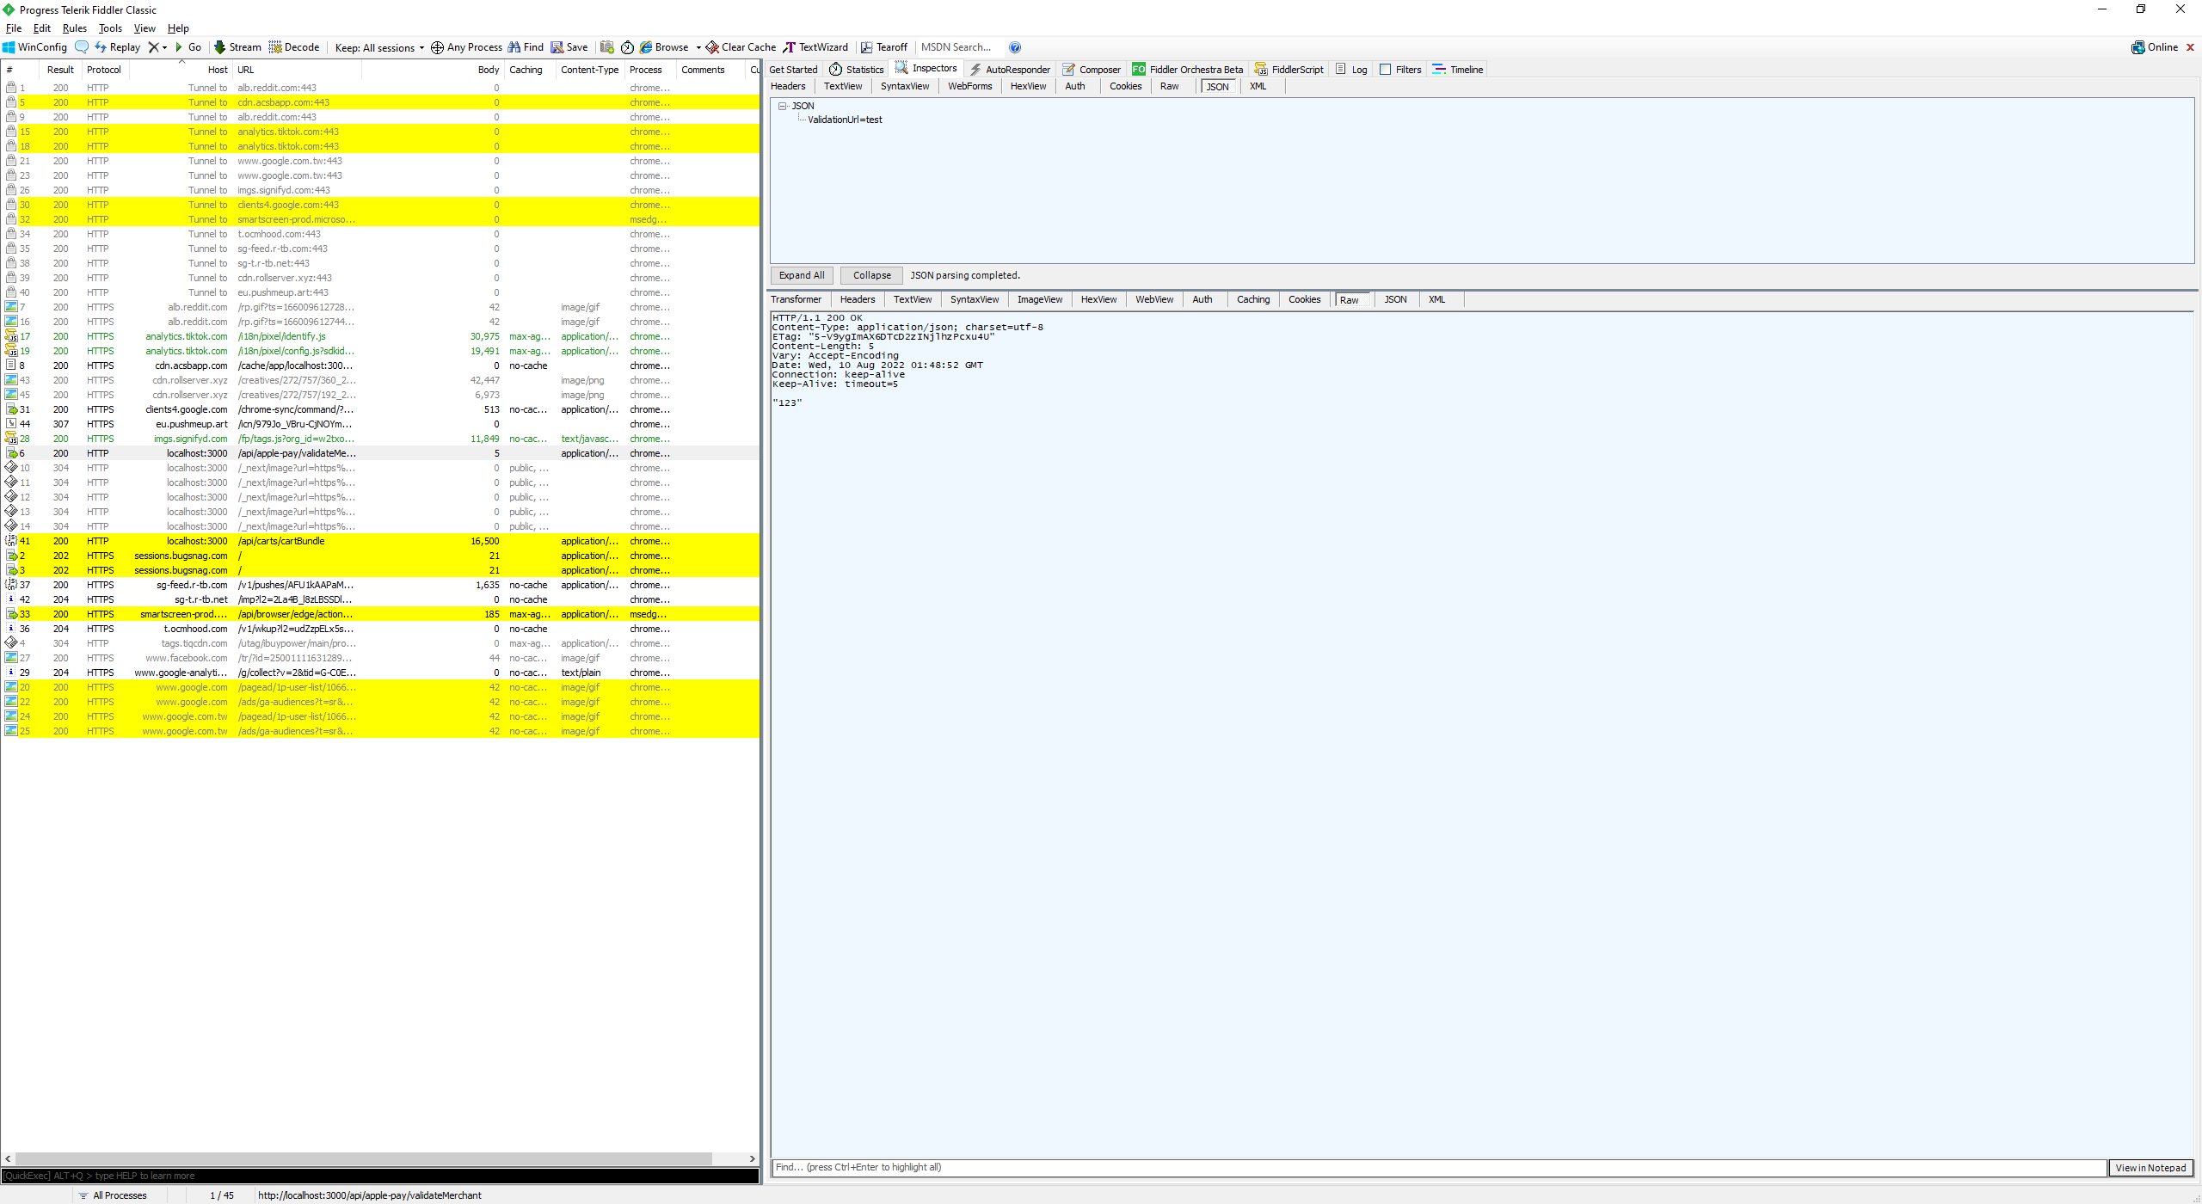Open the TextWizard tool
Screen dimensions: 2202x1204
coord(815,47)
